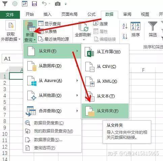The image size is (163, 161).
Task: Open the 文件 tab
Action: point(10,14)
